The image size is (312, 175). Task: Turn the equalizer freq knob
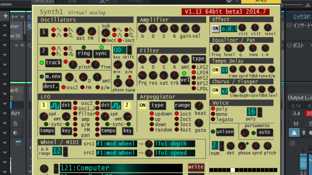(x=216, y=48)
